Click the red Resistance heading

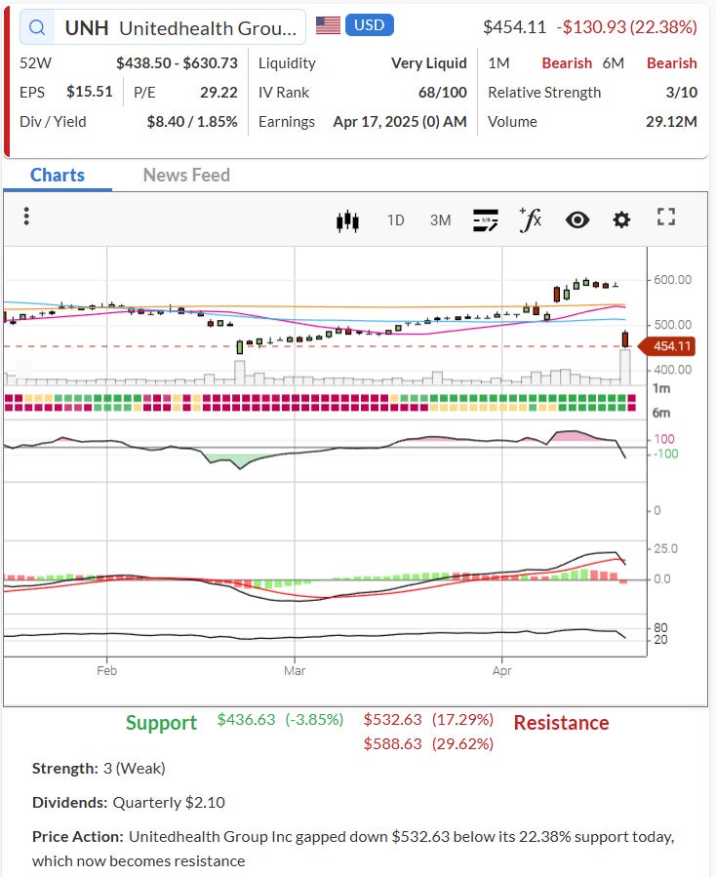561,723
